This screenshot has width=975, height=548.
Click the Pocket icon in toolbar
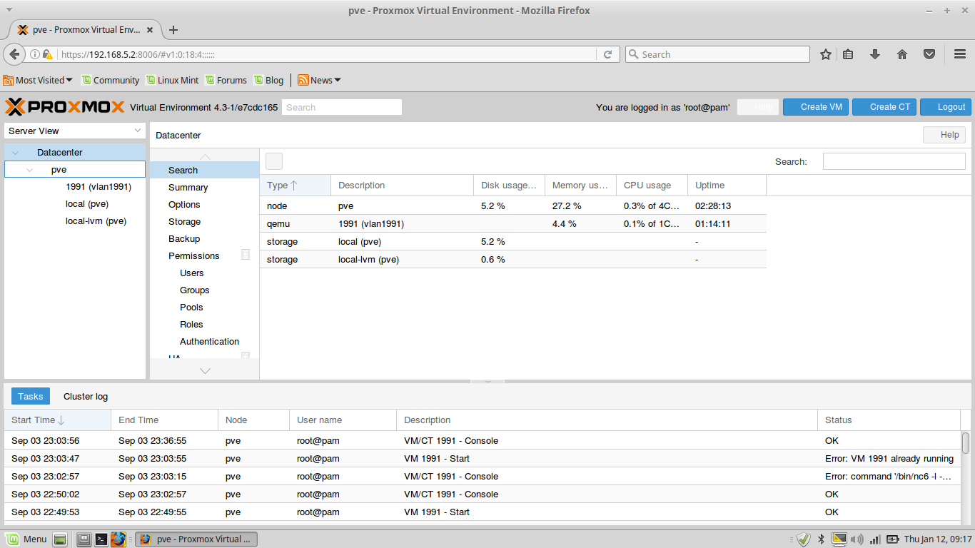point(929,54)
